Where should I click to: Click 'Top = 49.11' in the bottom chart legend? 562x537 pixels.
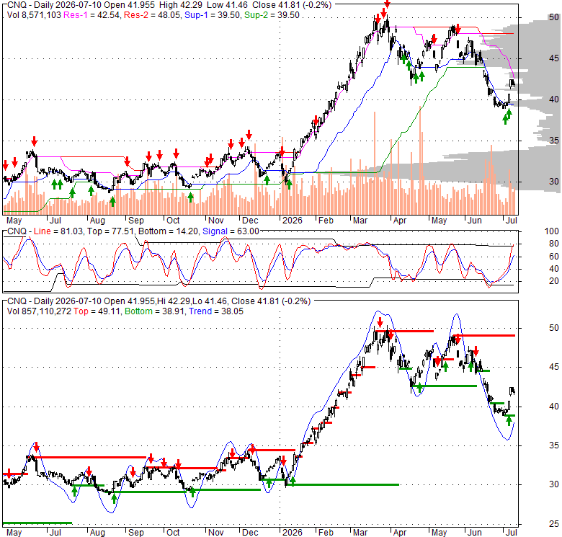97,311
